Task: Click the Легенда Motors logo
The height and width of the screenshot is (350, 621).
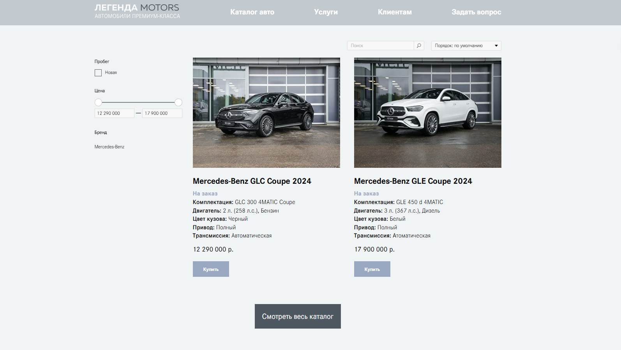Action: pos(137,11)
